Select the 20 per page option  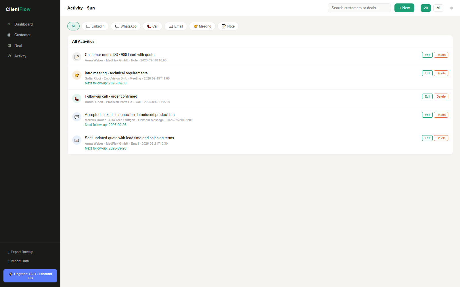426,8
